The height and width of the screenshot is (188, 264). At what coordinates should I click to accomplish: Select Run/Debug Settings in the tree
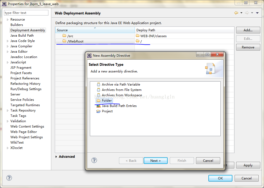[x=26, y=89]
